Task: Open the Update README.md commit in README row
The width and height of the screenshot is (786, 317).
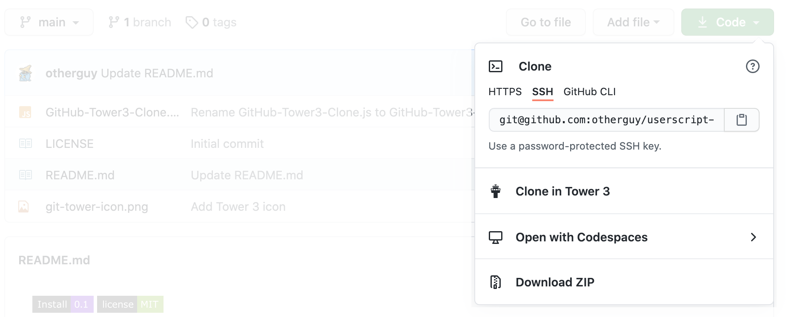Action: (247, 175)
